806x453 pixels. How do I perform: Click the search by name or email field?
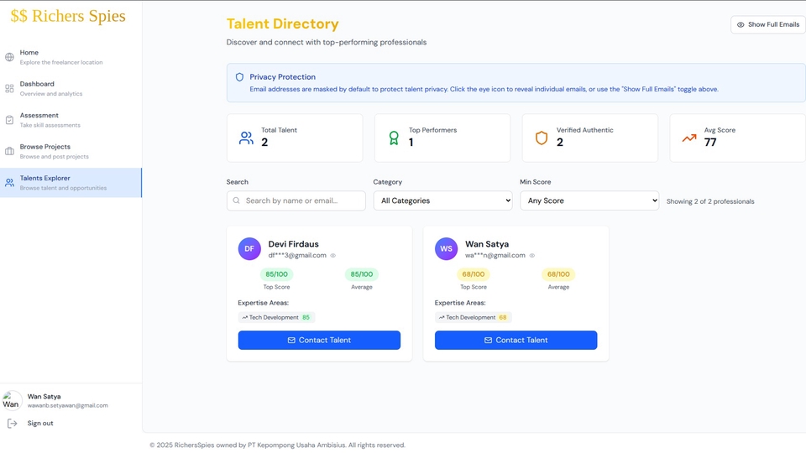click(302, 200)
